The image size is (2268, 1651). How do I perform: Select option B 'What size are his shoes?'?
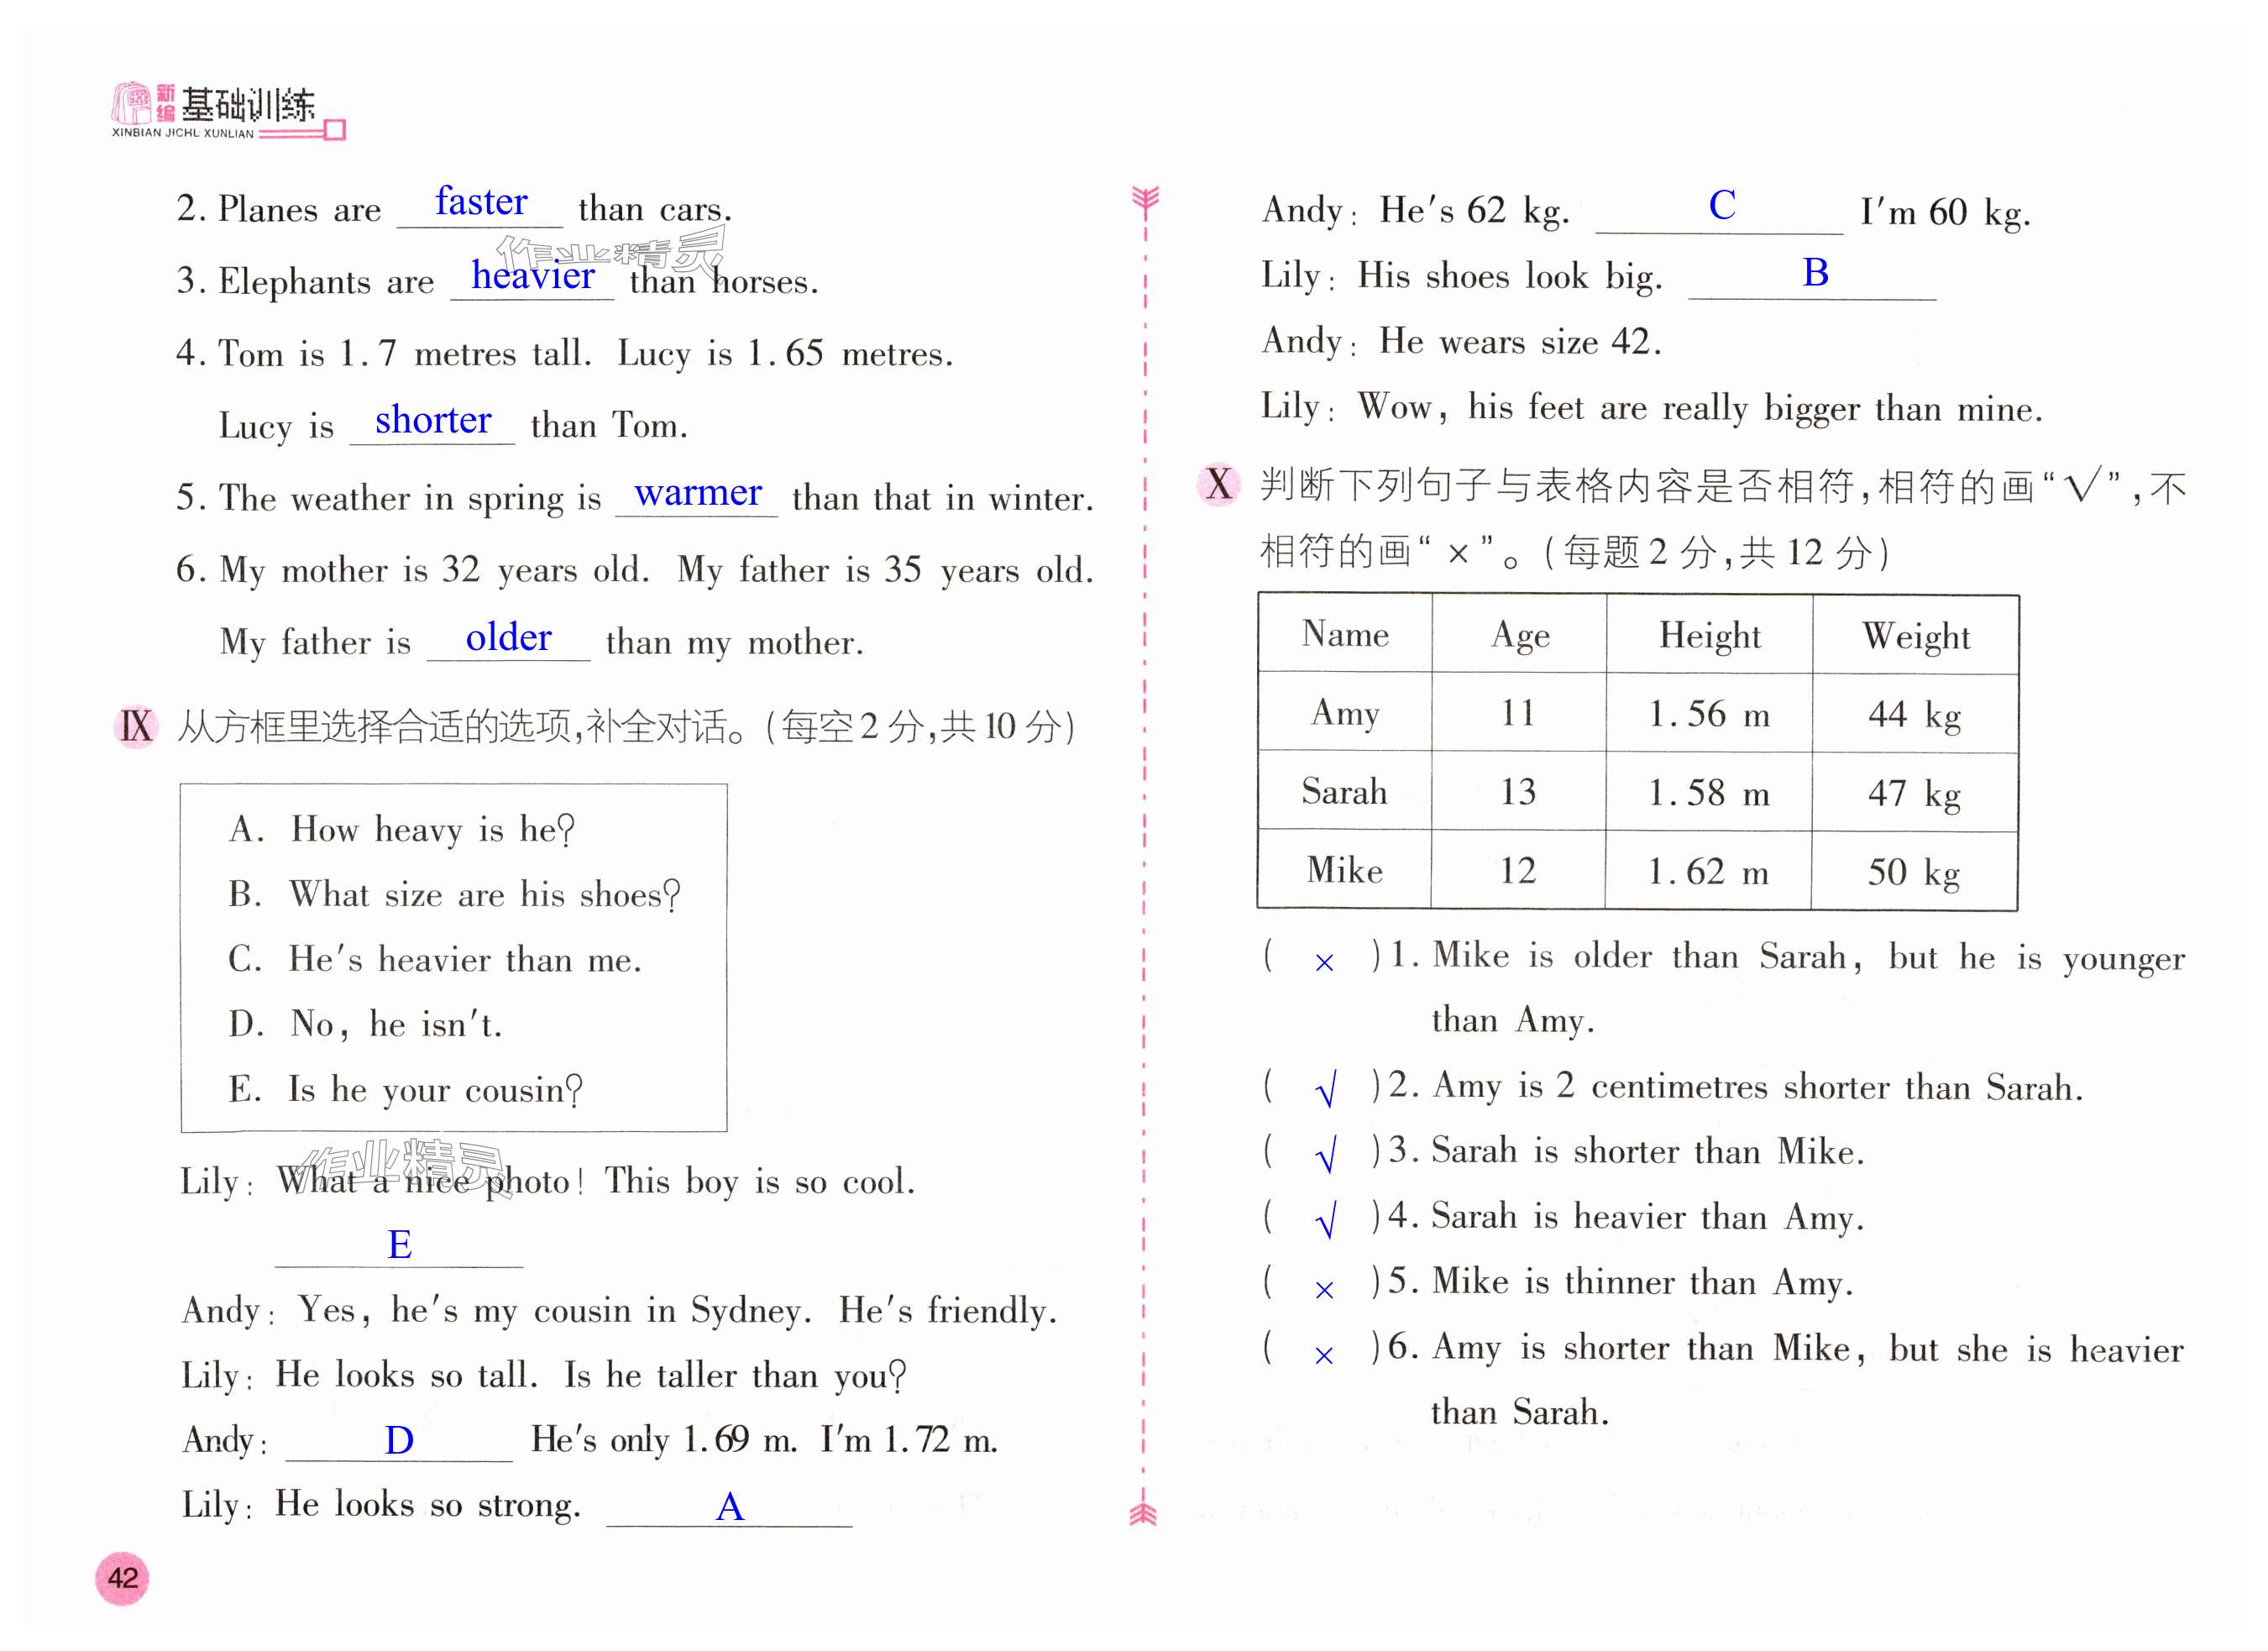[455, 894]
